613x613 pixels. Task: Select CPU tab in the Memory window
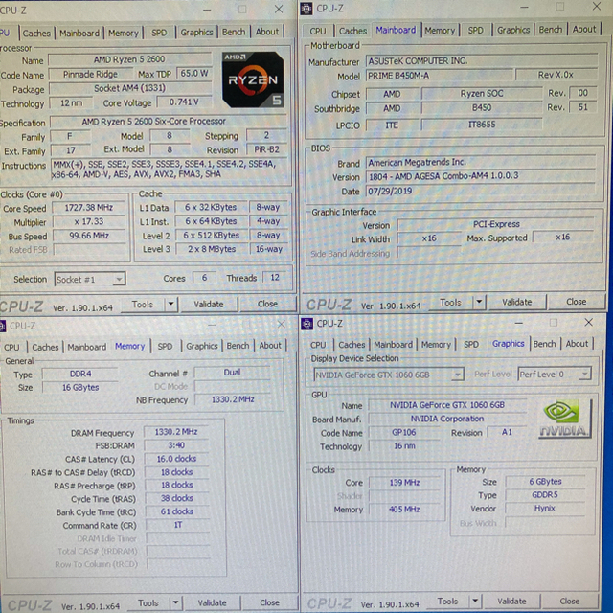tap(11, 347)
